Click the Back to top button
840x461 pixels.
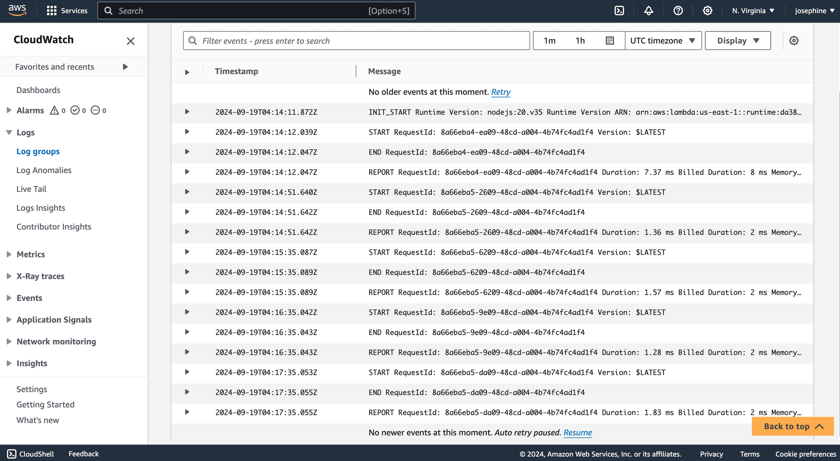pos(793,426)
